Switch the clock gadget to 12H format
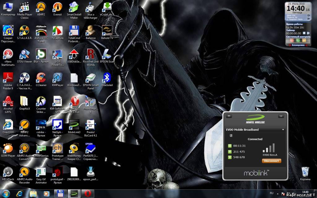Image resolution: width=317 pixels, height=198 pixels. [309, 15]
